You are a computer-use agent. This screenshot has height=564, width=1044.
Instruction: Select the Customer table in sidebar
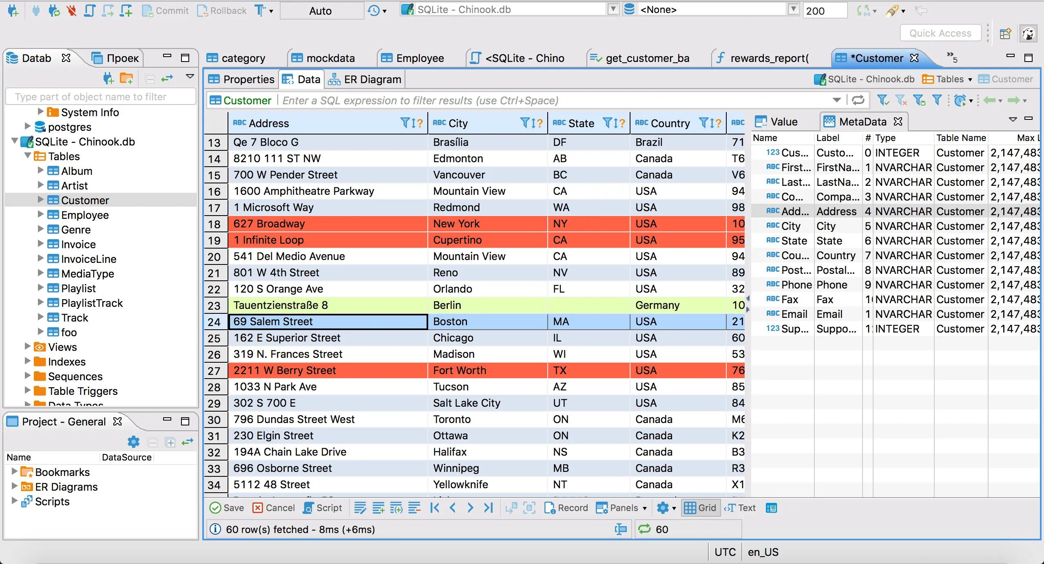pyautogui.click(x=86, y=201)
